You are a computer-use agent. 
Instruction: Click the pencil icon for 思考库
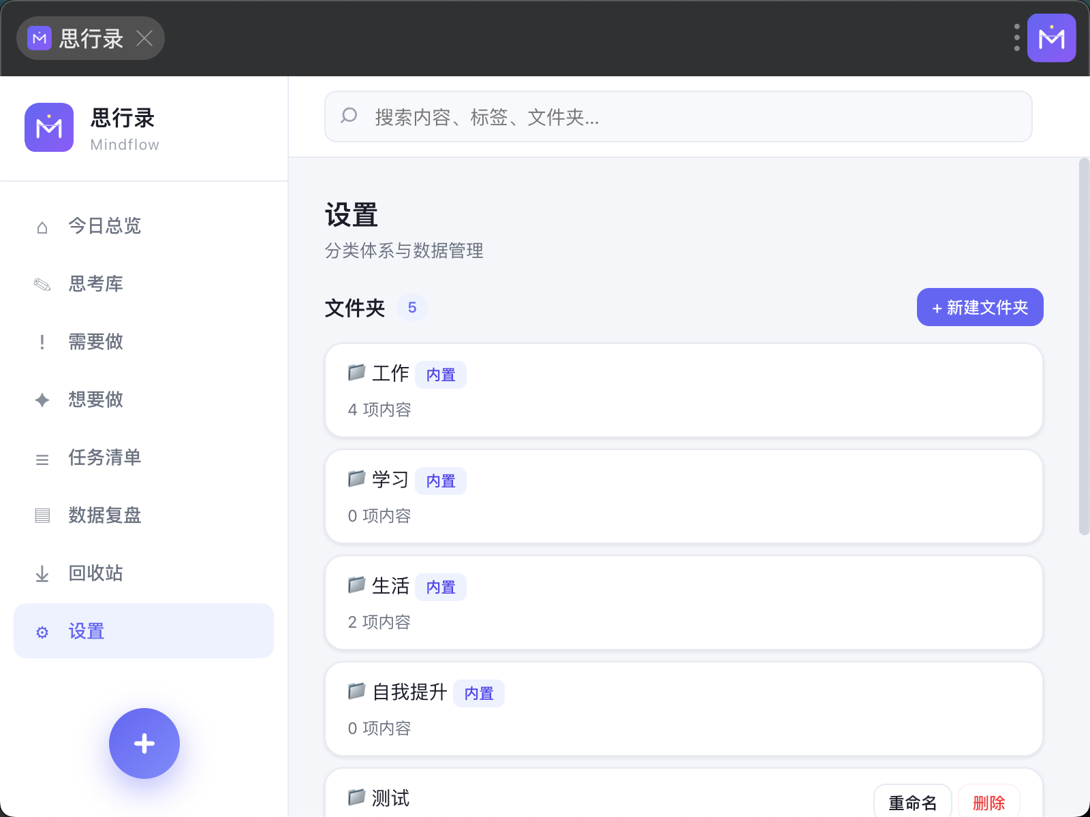click(42, 285)
